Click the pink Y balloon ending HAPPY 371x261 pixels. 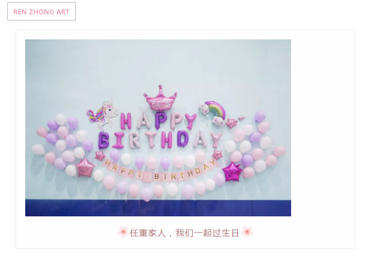click(x=190, y=121)
